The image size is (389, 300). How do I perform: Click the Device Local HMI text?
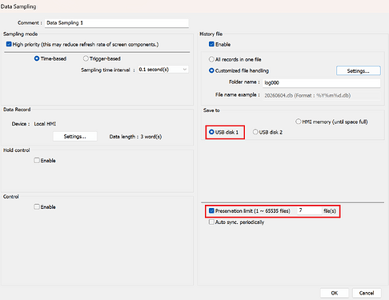click(x=34, y=124)
